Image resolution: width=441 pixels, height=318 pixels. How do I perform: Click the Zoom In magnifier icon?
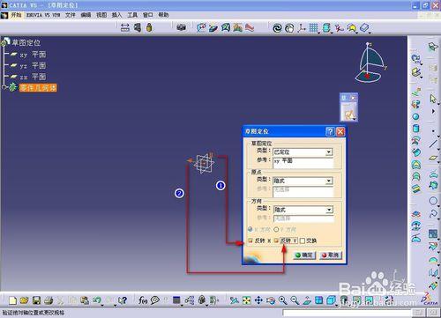click(x=283, y=300)
